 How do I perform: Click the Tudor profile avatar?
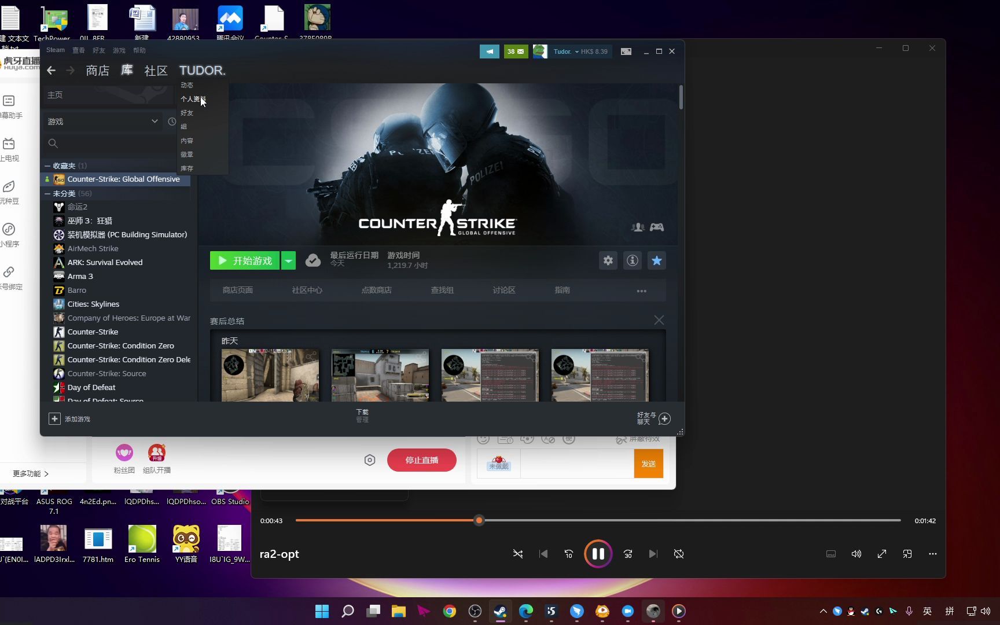(540, 52)
